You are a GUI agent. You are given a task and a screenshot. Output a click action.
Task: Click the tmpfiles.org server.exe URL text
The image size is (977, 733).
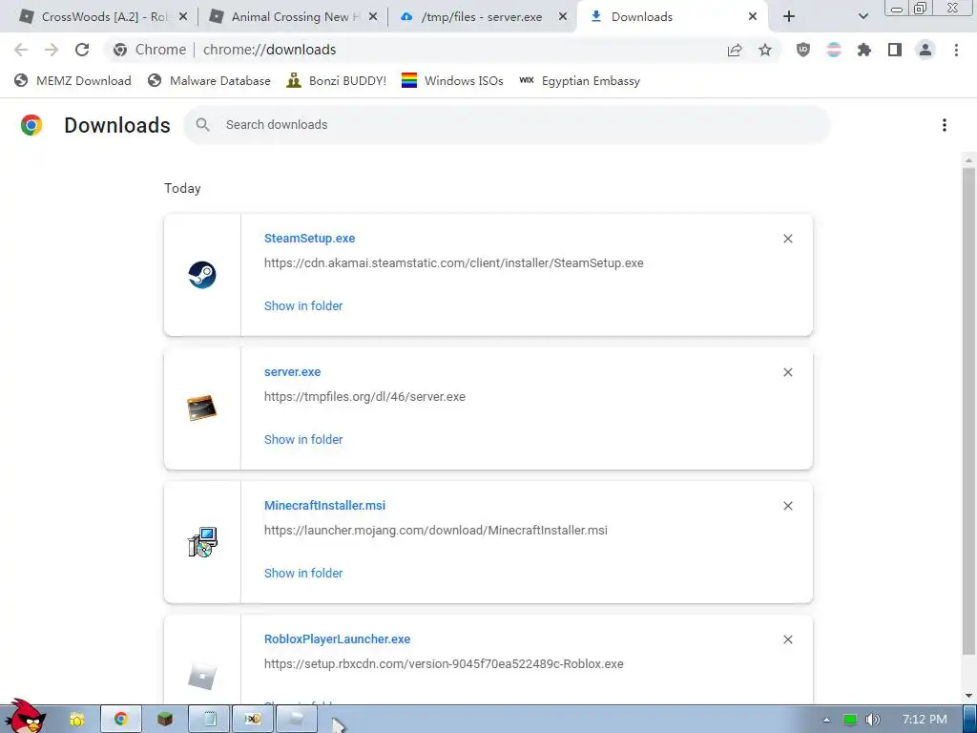click(364, 397)
